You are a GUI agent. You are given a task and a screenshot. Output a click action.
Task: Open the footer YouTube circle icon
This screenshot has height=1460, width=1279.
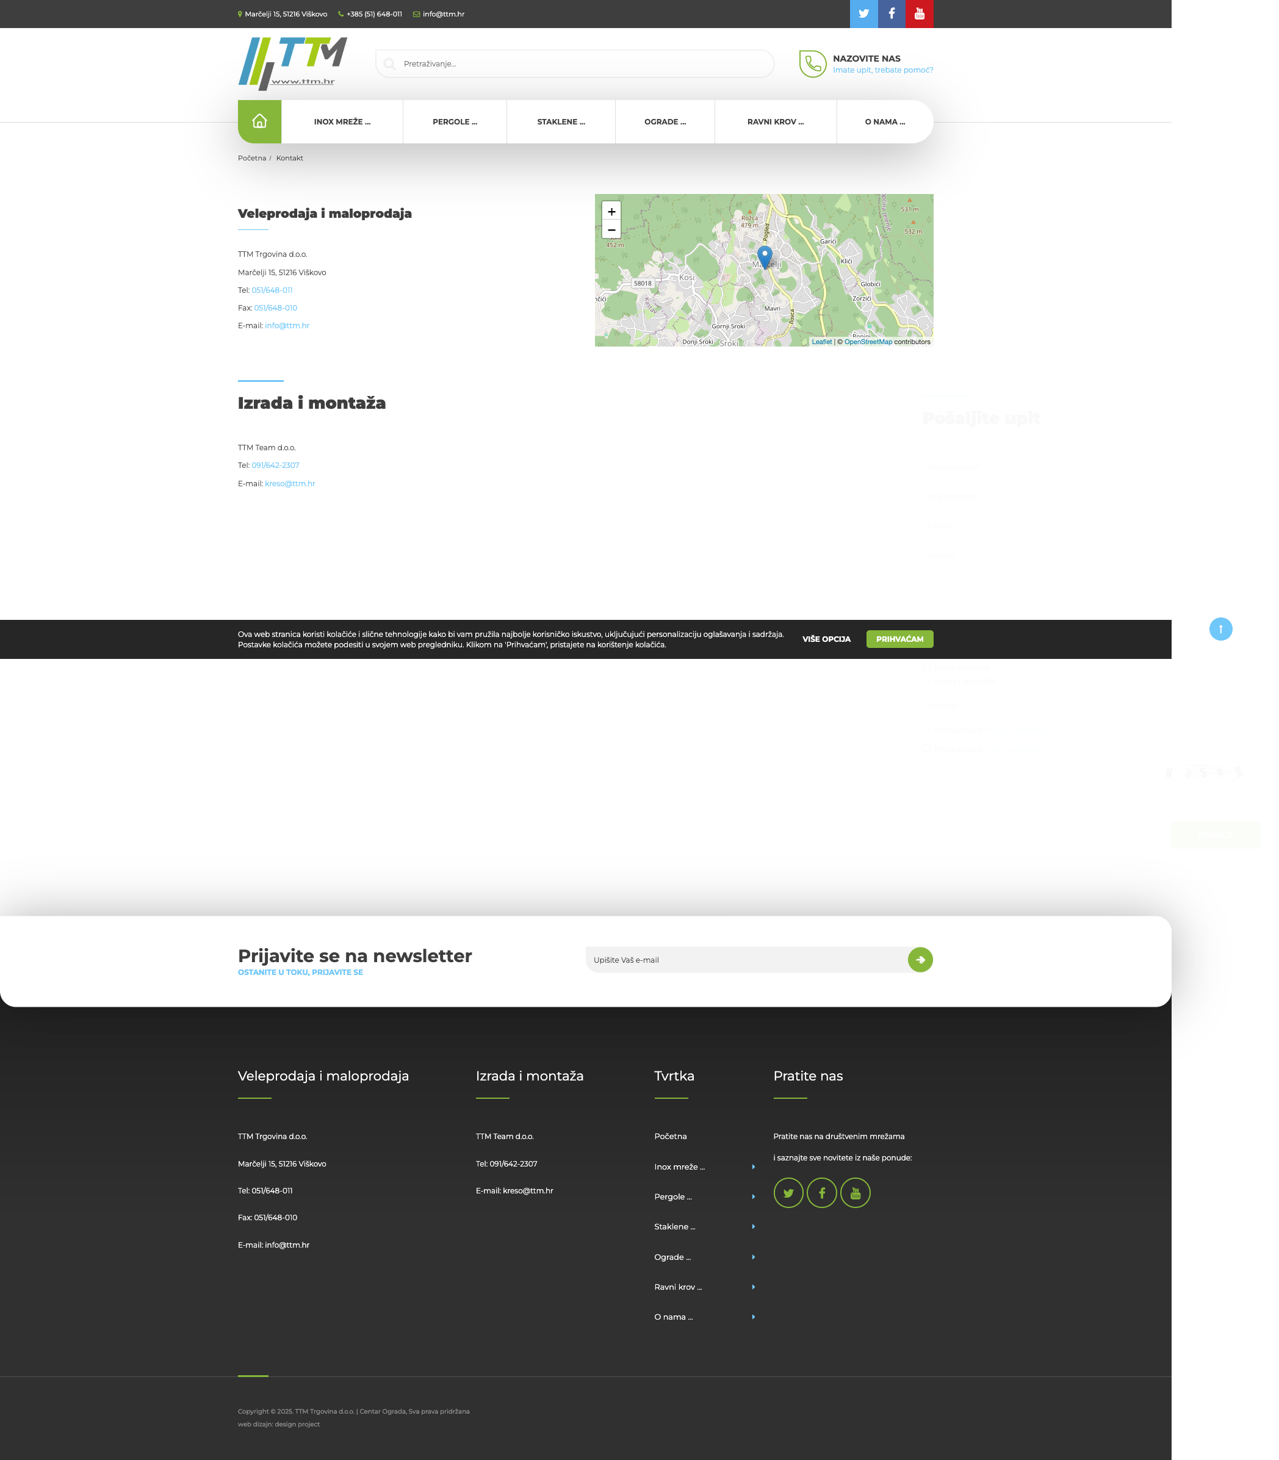[855, 1192]
